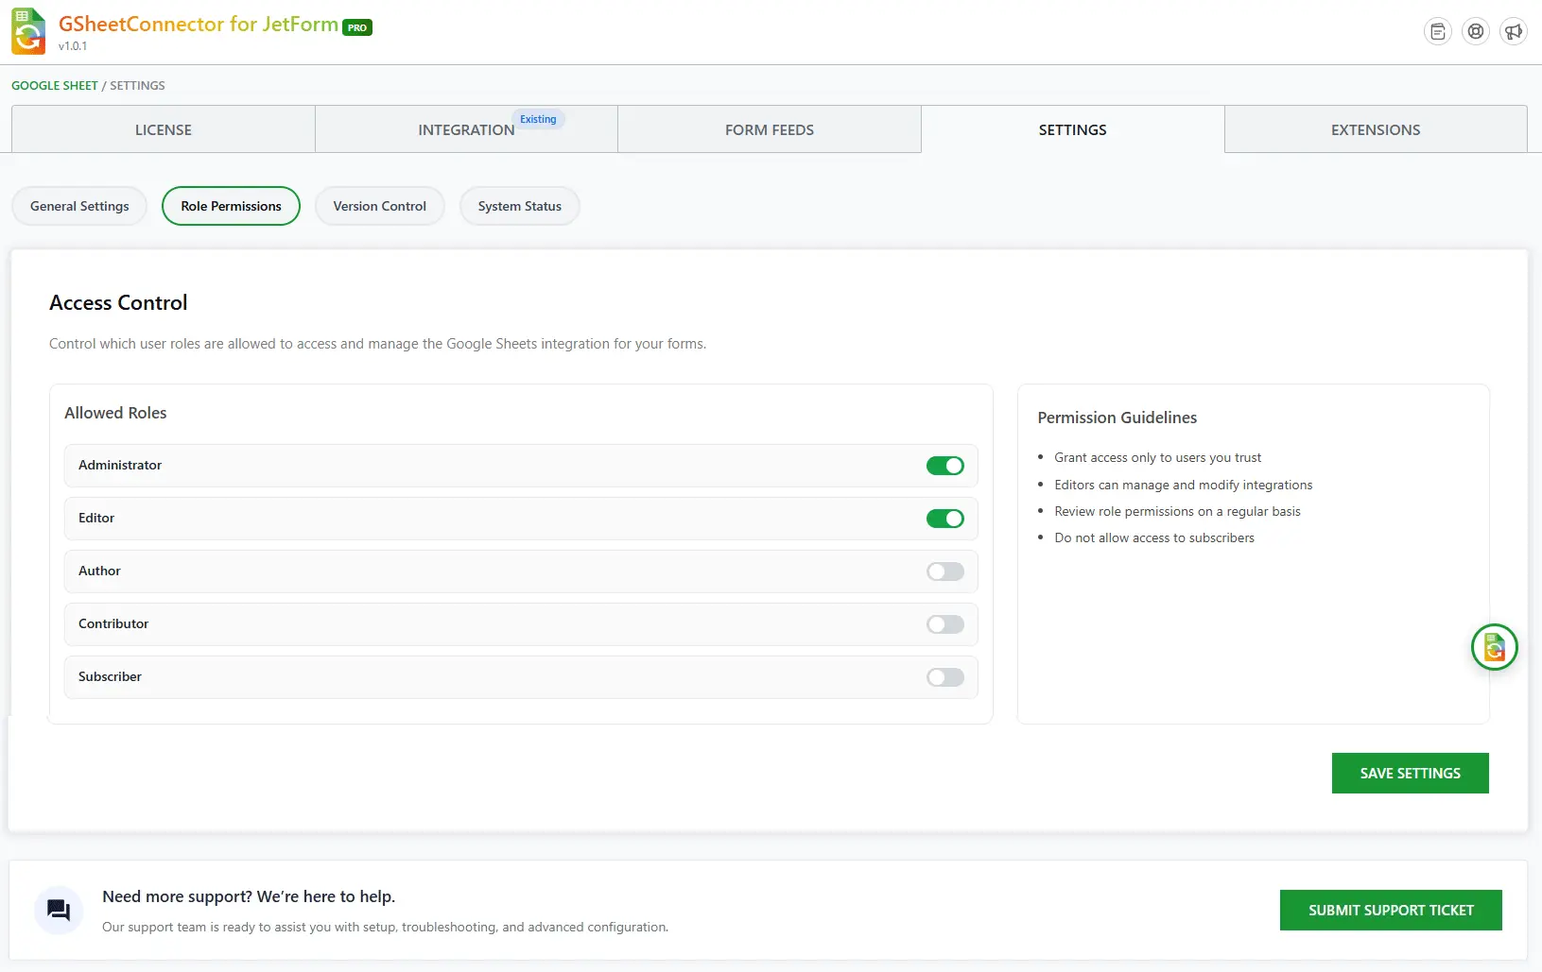Click the Existing badge on Integration tab
1542x972 pixels.
click(x=538, y=119)
